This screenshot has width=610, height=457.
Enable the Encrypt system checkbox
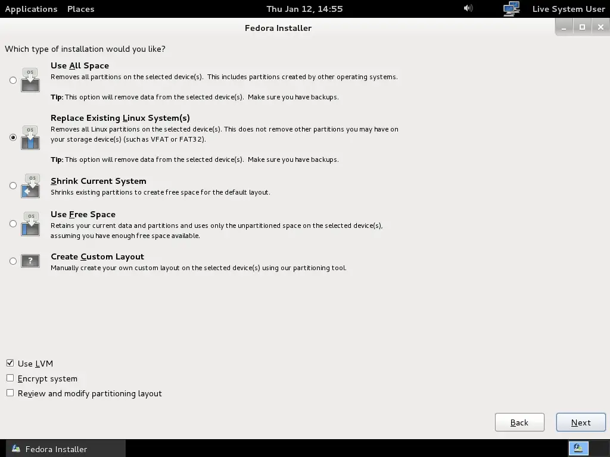10,378
